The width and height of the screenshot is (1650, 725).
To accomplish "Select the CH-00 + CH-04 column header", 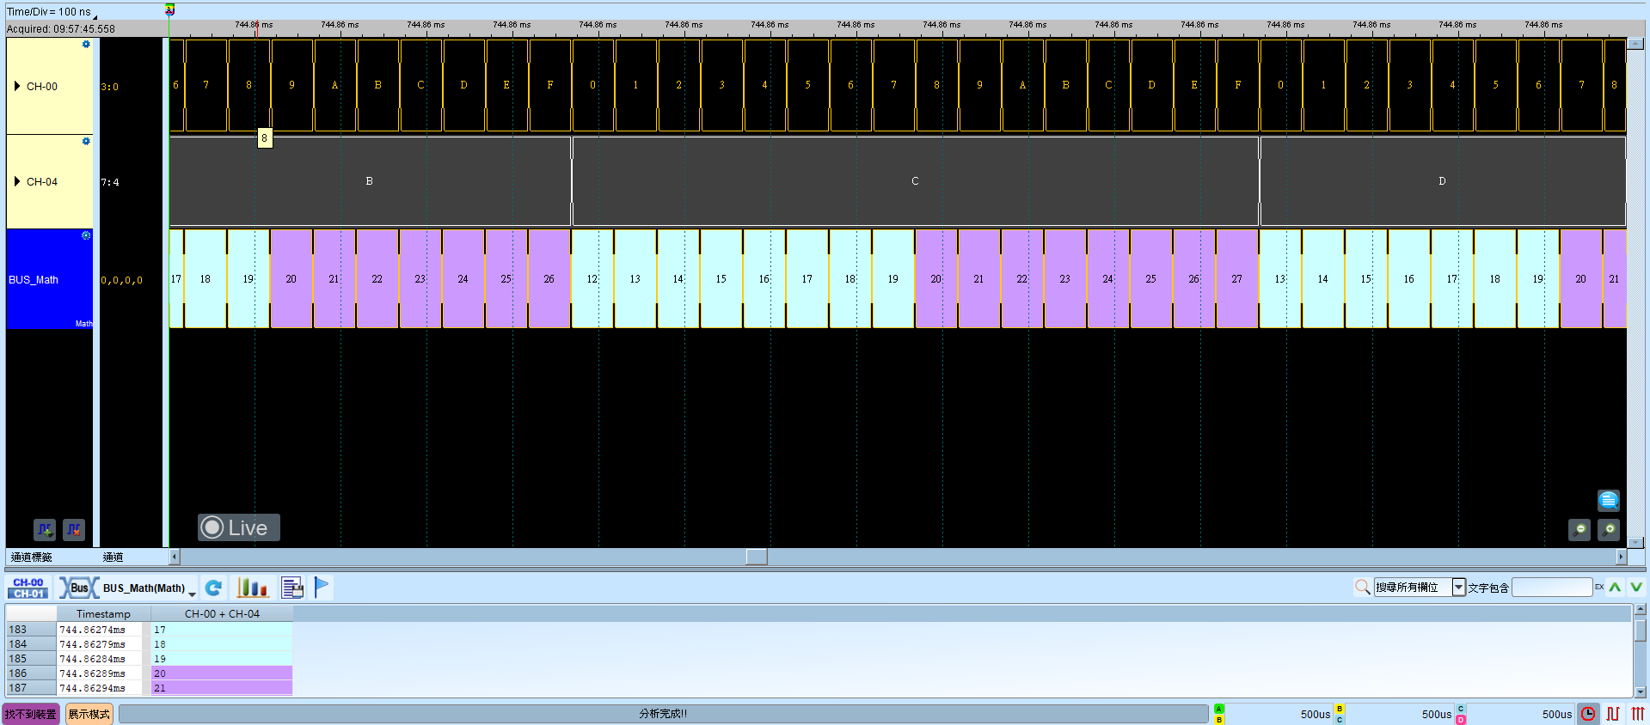I will tap(222, 613).
